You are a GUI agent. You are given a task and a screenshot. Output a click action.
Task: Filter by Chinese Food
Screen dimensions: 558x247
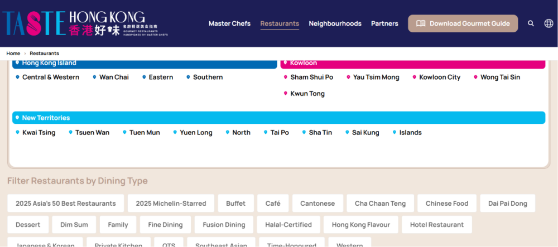click(447, 204)
